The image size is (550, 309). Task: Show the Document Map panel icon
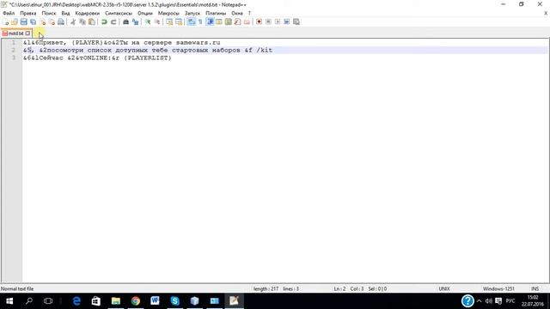229,21
